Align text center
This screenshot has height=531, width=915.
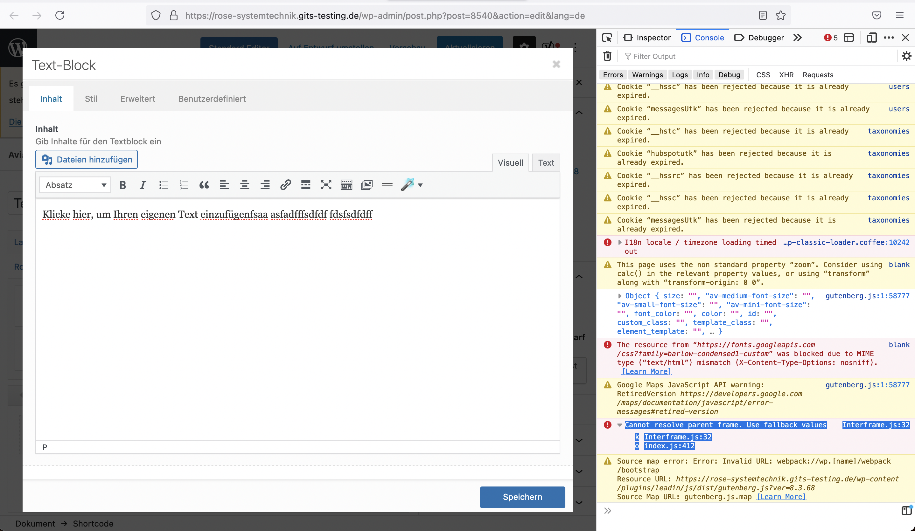click(x=245, y=185)
